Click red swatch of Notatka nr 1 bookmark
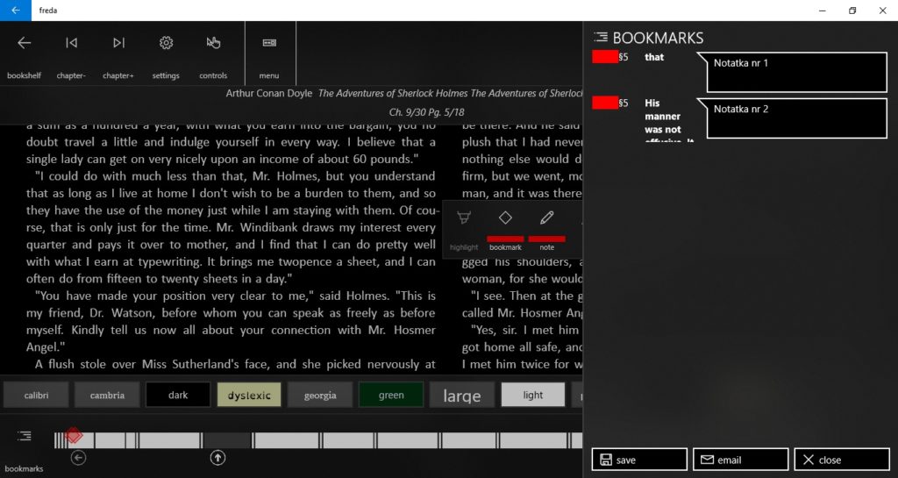This screenshot has width=898, height=478. (605, 57)
